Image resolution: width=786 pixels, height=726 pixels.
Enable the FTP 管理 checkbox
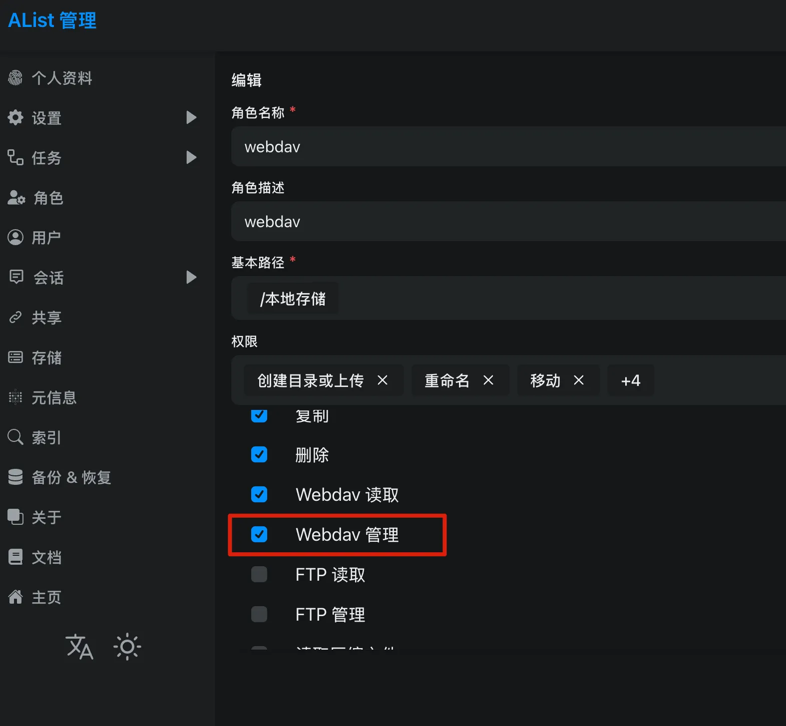[259, 614]
